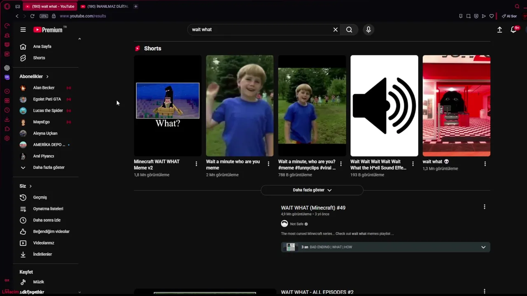Expand Daha fazla göster under Shorts
Viewport: 527px width, 296px height.
pos(312,190)
